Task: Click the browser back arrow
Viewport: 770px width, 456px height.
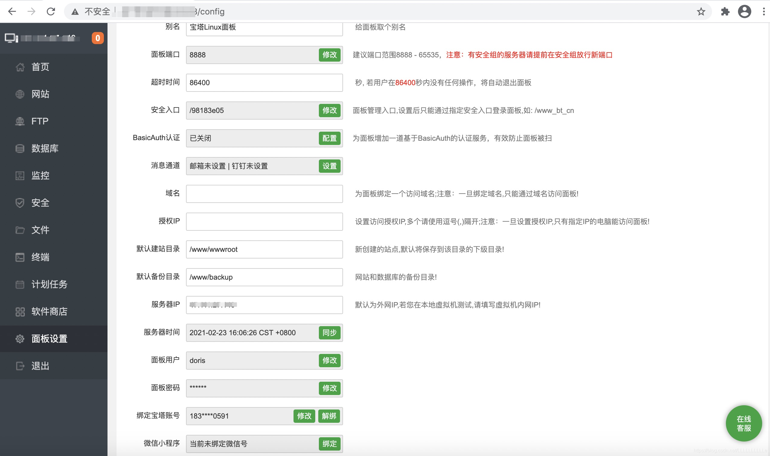Action: [x=12, y=12]
